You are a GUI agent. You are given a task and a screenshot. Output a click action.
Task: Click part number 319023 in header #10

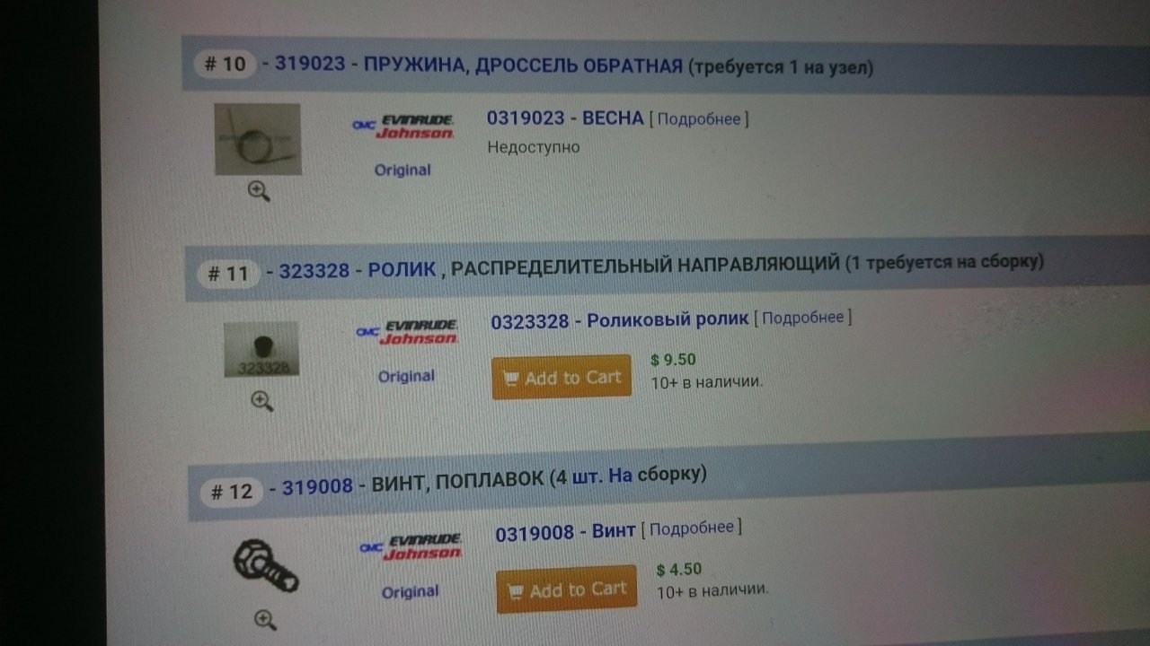(x=310, y=65)
